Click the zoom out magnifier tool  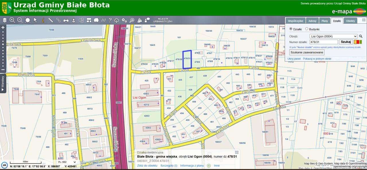coord(20,20)
